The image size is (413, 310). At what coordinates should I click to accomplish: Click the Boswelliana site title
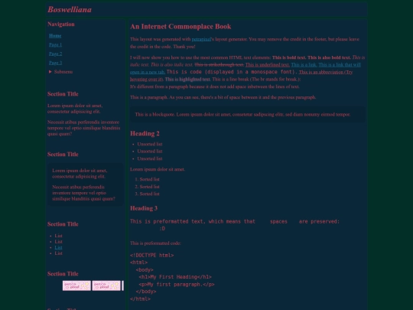pos(70,9)
